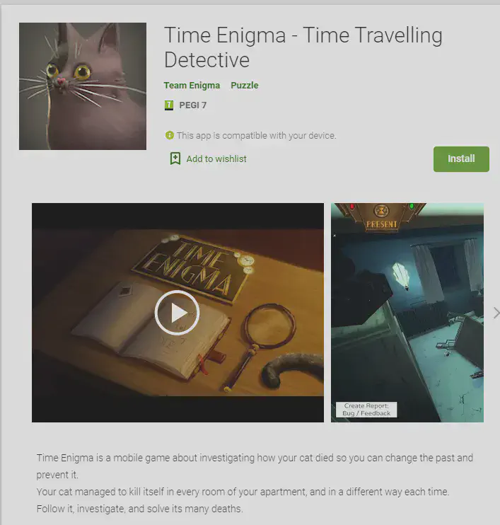Click the game description paragraph
500x525 pixels.
tap(255, 483)
